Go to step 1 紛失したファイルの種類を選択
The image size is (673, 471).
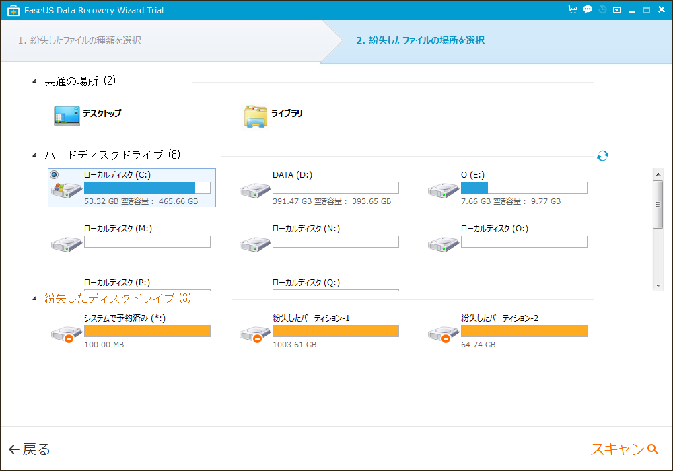(79, 40)
